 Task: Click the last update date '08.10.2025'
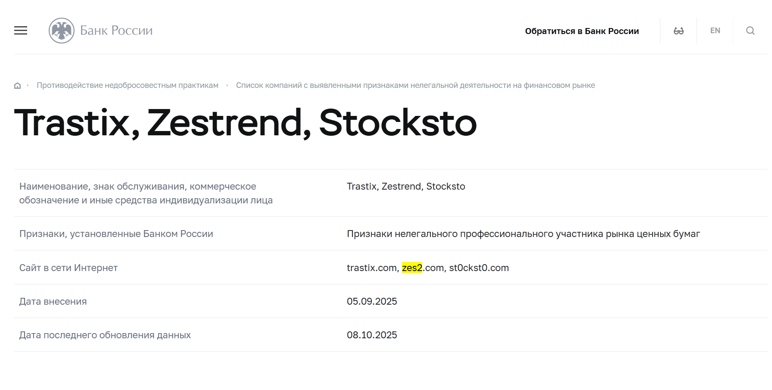tap(372, 335)
